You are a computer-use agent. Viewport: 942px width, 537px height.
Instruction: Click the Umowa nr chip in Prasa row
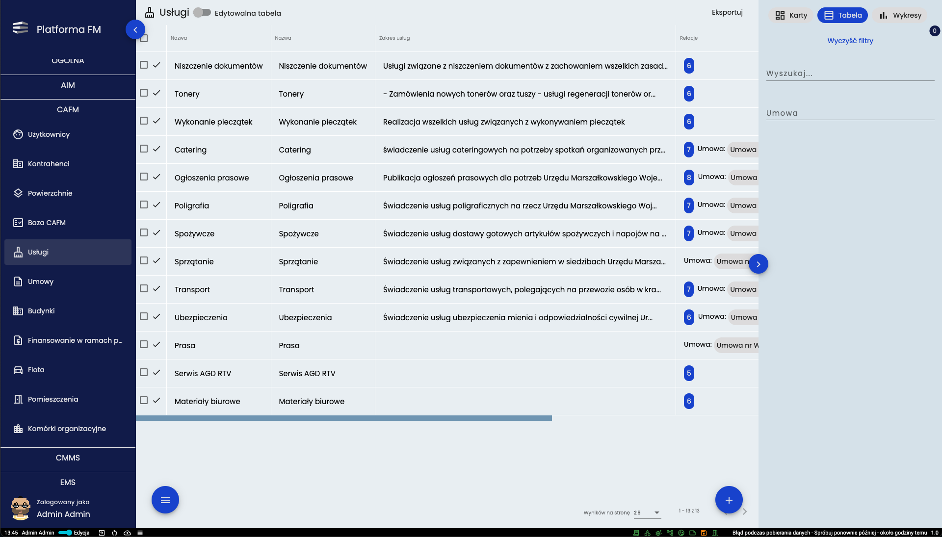coord(737,345)
